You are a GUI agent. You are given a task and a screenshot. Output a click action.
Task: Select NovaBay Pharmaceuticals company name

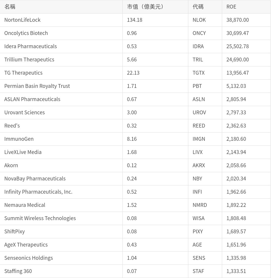pyautogui.click(x=35, y=179)
